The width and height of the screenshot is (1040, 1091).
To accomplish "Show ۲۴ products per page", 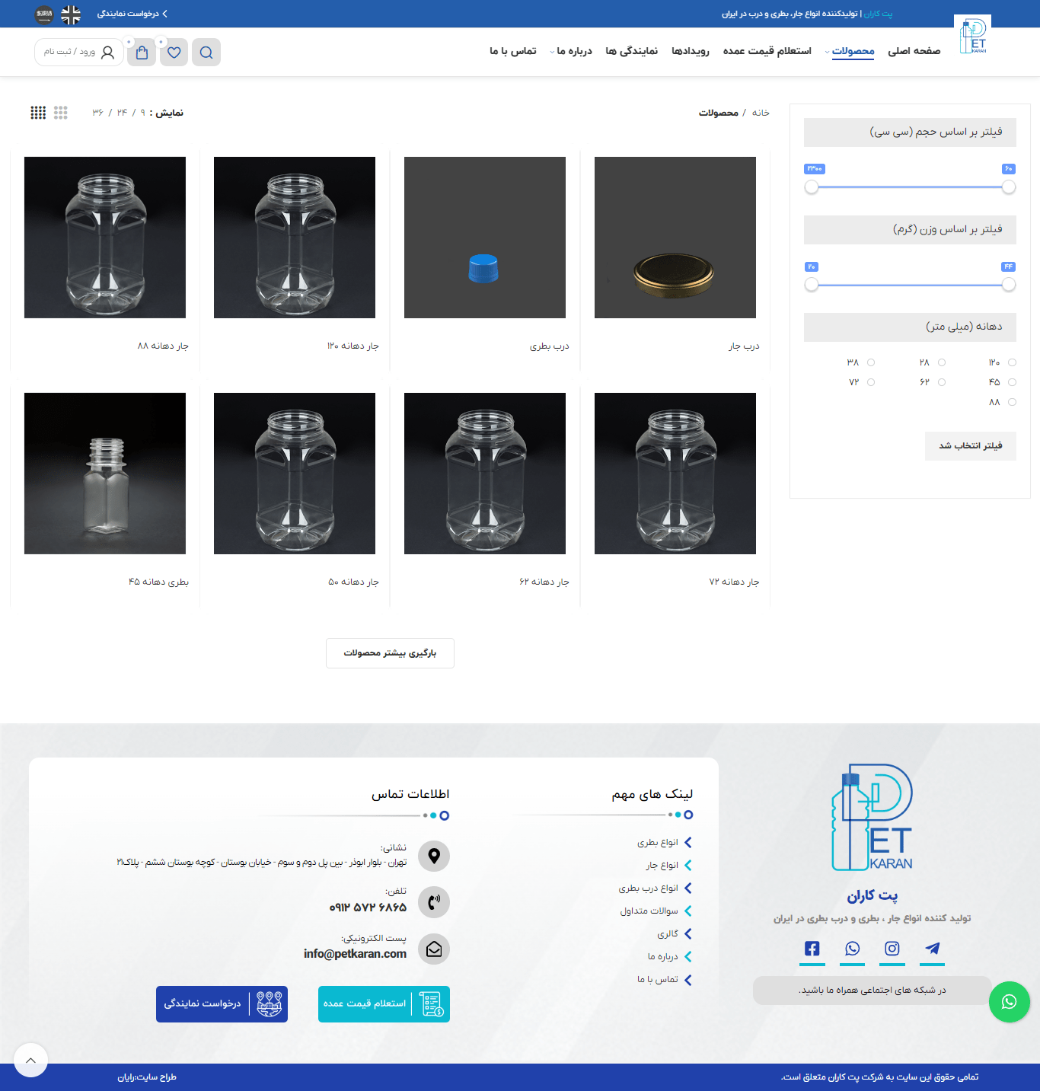I will pos(122,113).
